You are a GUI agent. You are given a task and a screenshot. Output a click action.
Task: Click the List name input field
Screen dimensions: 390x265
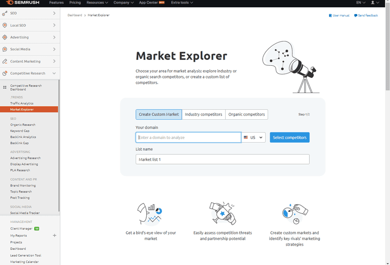[x=223, y=159]
